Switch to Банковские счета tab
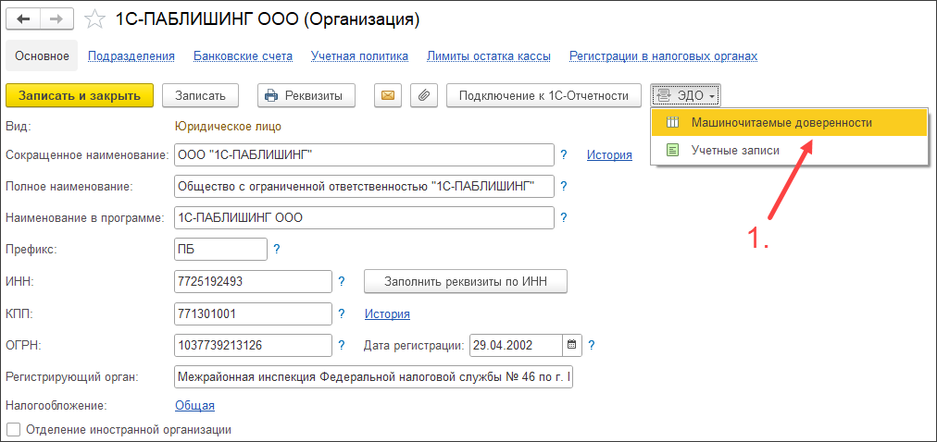The height and width of the screenshot is (442, 937). pos(243,55)
